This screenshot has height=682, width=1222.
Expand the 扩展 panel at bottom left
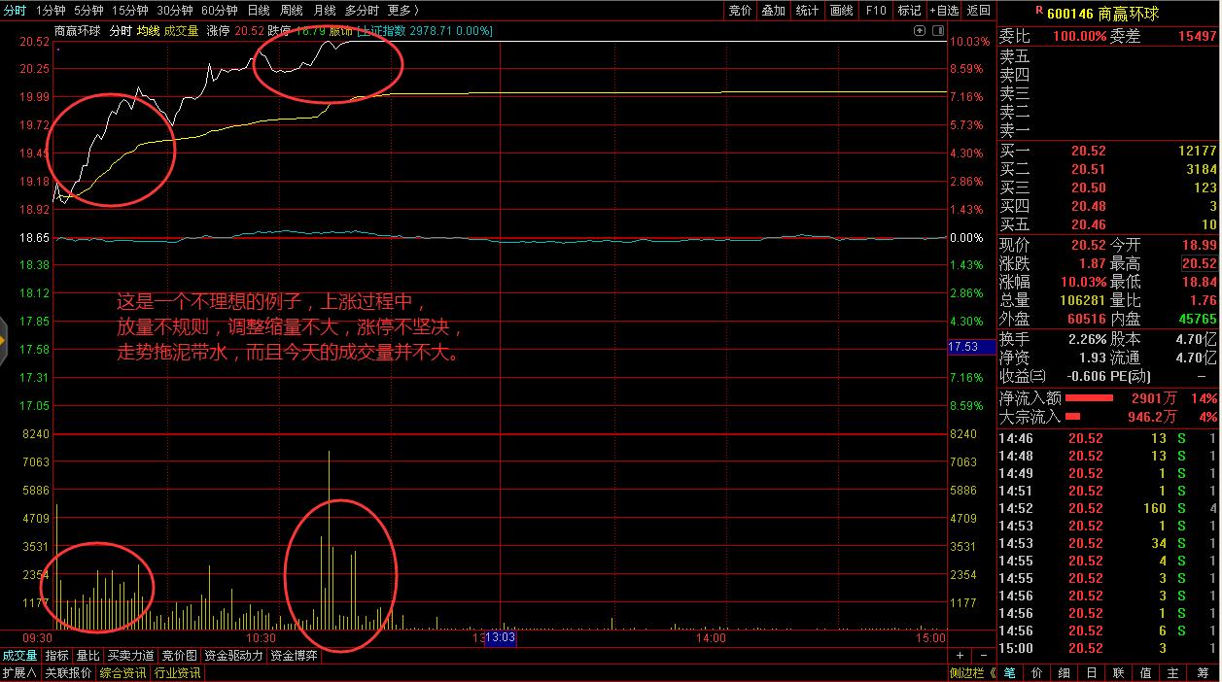(x=19, y=671)
